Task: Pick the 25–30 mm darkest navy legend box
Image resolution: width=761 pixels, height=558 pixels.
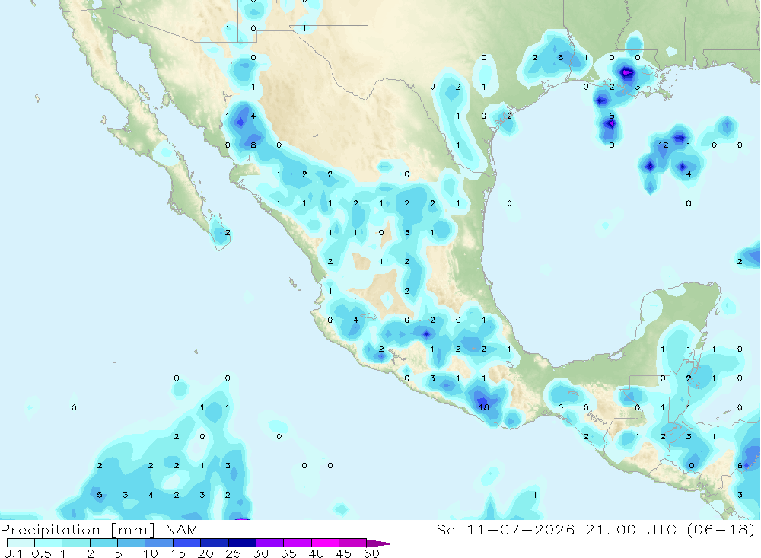Action: (242, 543)
